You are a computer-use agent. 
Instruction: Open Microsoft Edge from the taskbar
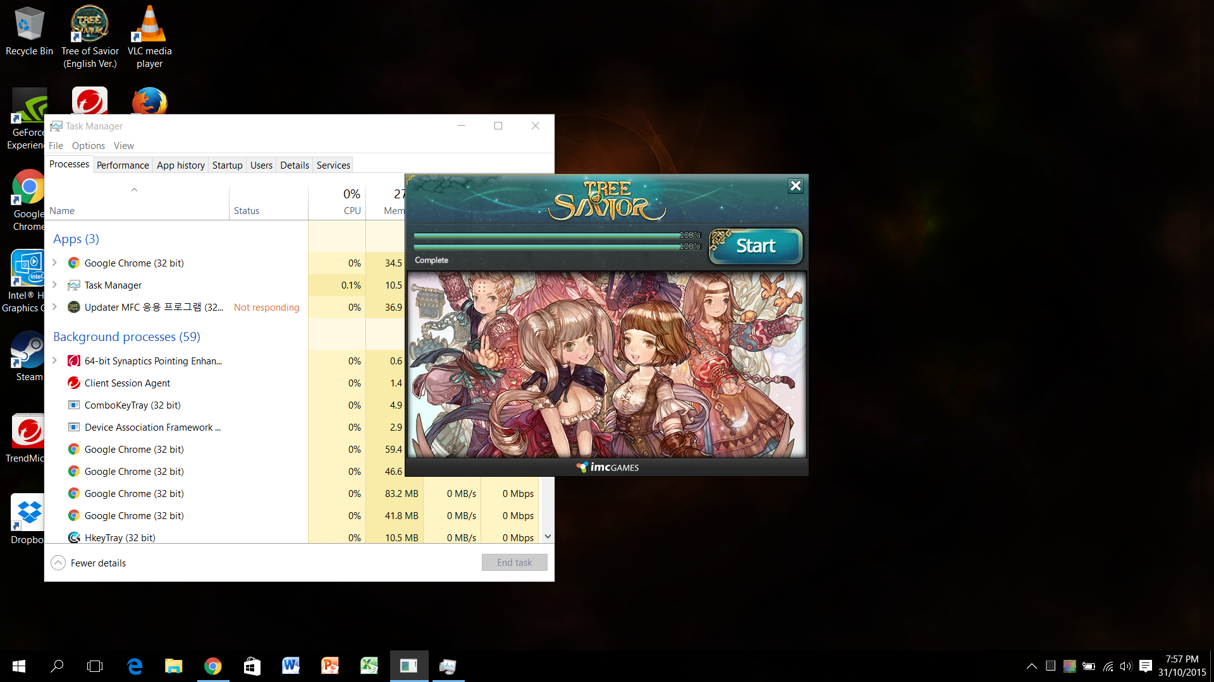pos(135,666)
